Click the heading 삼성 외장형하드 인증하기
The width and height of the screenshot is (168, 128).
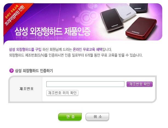click(34, 71)
